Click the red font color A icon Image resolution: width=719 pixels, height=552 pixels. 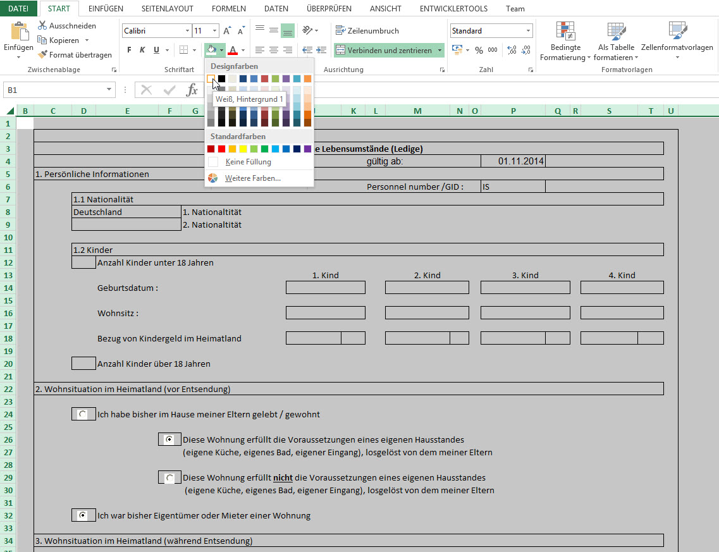pos(233,50)
